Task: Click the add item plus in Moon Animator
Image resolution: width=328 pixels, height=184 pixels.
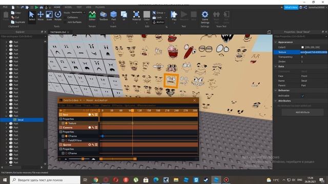Action: point(61,110)
